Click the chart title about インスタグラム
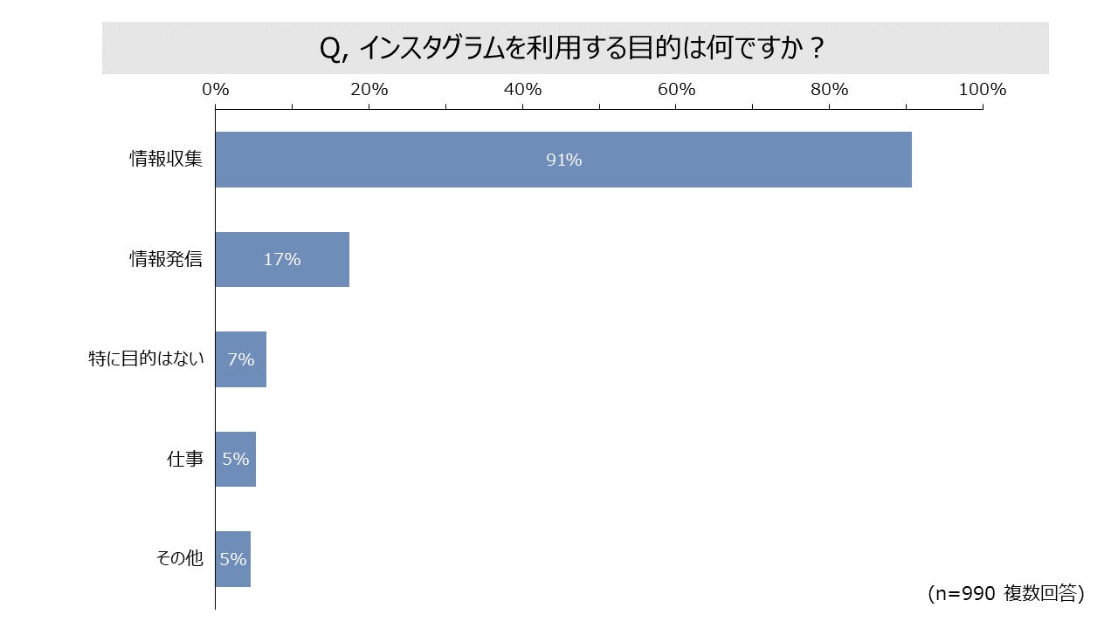Screen dimensions: 1118x628 pos(574,49)
